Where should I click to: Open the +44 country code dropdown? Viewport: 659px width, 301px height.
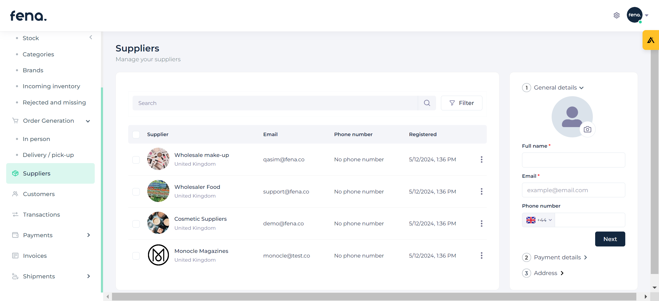[539, 220]
